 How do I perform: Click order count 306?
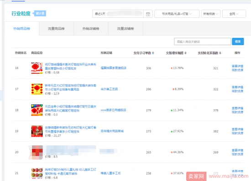click(x=149, y=68)
